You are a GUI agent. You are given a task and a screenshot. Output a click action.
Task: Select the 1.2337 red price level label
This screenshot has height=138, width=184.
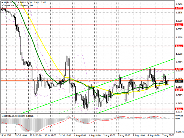179,25
